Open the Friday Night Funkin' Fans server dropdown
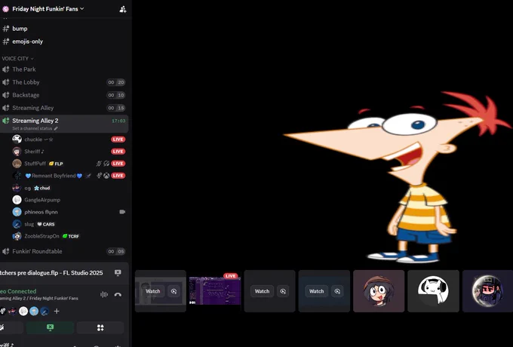This screenshot has width=513, height=347. 48,9
